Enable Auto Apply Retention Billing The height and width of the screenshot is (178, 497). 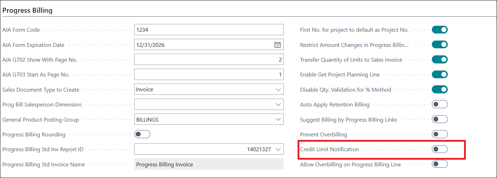pos(440,104)
